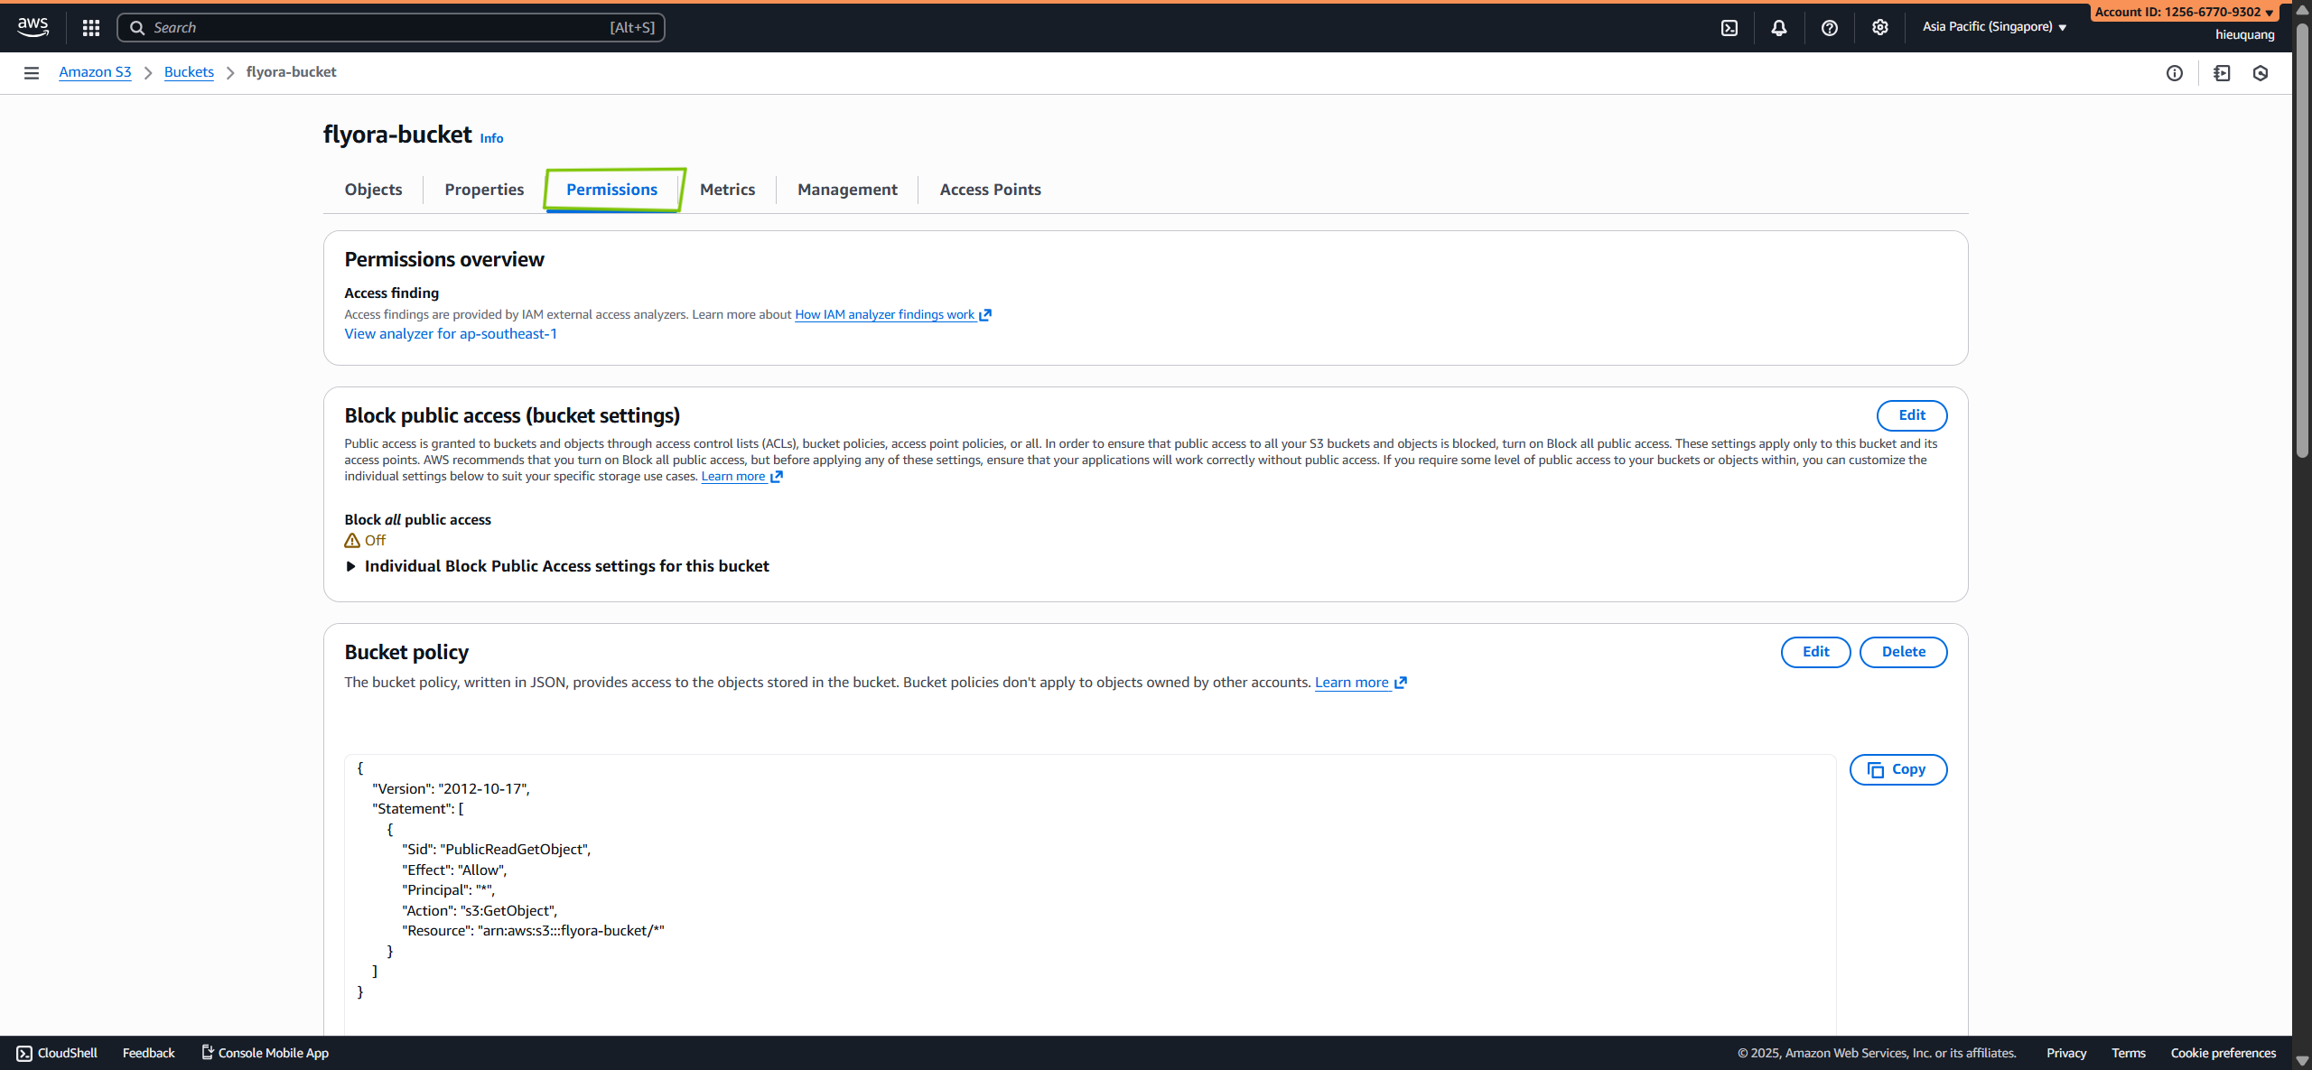Open the Help menu icon
Viewport: 2312px width, 1070px height.
point(1829,27)
